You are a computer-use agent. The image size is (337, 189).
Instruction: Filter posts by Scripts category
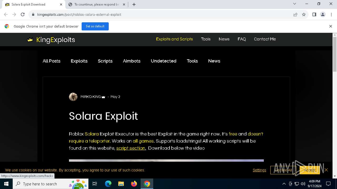[x=105, y=61]
